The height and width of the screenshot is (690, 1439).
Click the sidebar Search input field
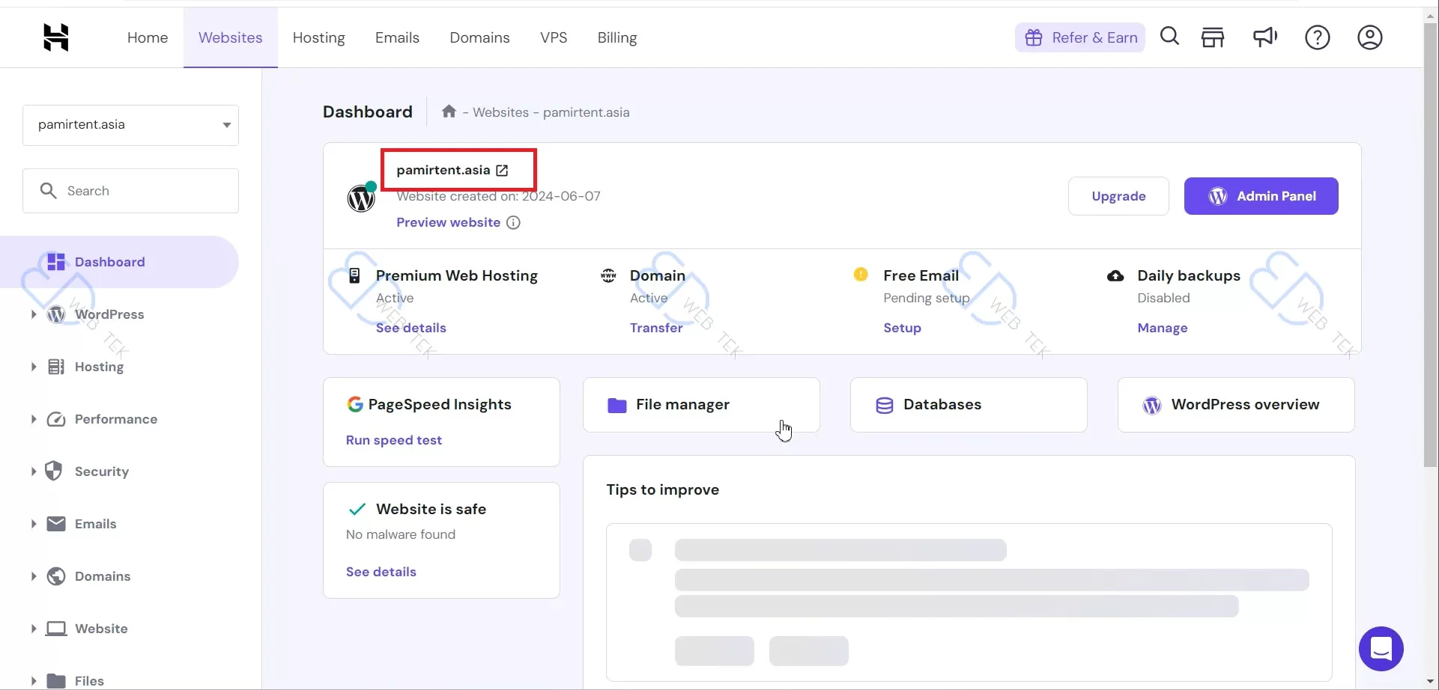coord(130,191)
